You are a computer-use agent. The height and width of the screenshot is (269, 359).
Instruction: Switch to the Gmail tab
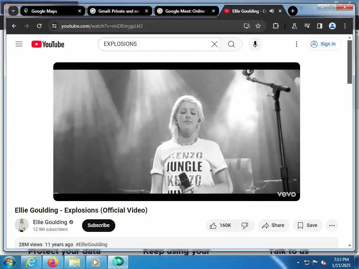[x=119, y=11]
